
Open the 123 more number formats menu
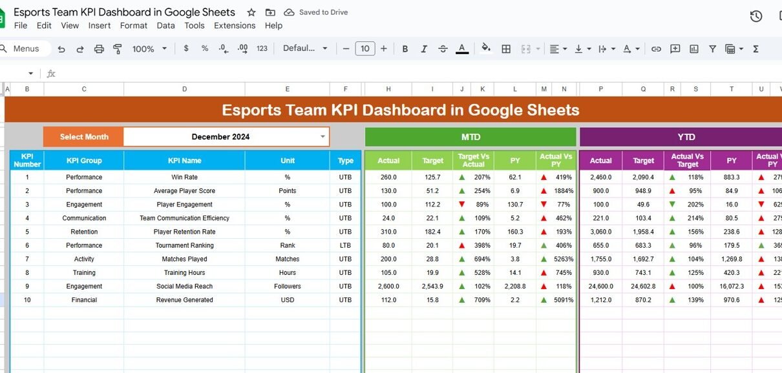(262, 48)
